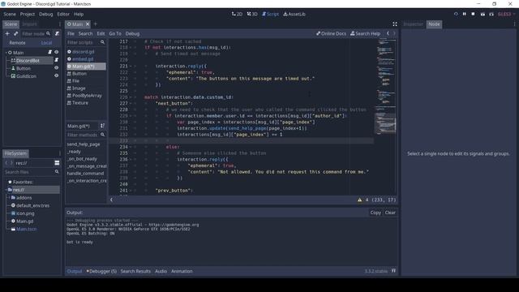The image size is (519, 292).
Task: Copy the output log
Action: [x=375, y=213]
